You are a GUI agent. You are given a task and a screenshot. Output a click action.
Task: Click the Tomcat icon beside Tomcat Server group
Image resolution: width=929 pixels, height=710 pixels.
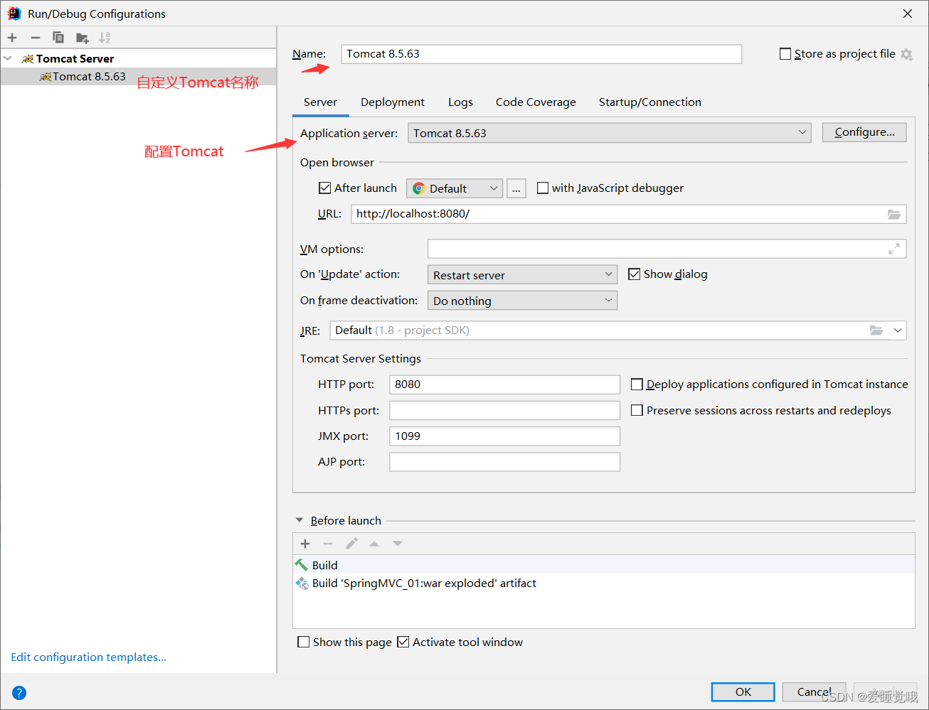pos(28,59)
